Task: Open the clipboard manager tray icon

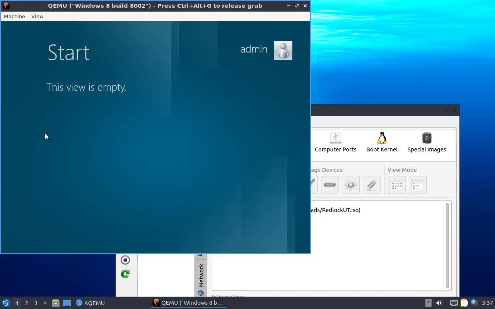Action: 464,303
